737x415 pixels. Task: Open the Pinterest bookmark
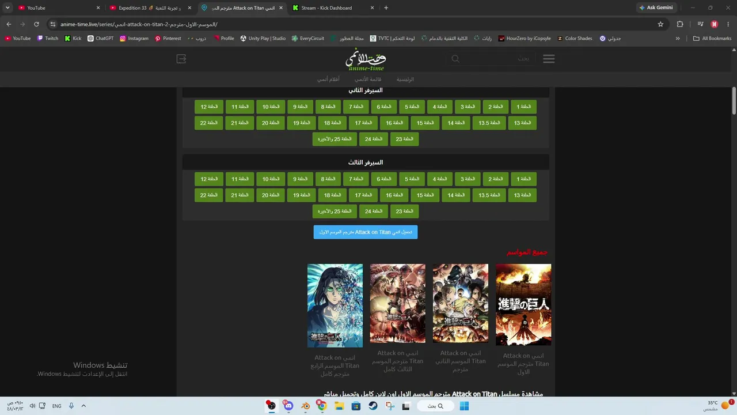168,39
